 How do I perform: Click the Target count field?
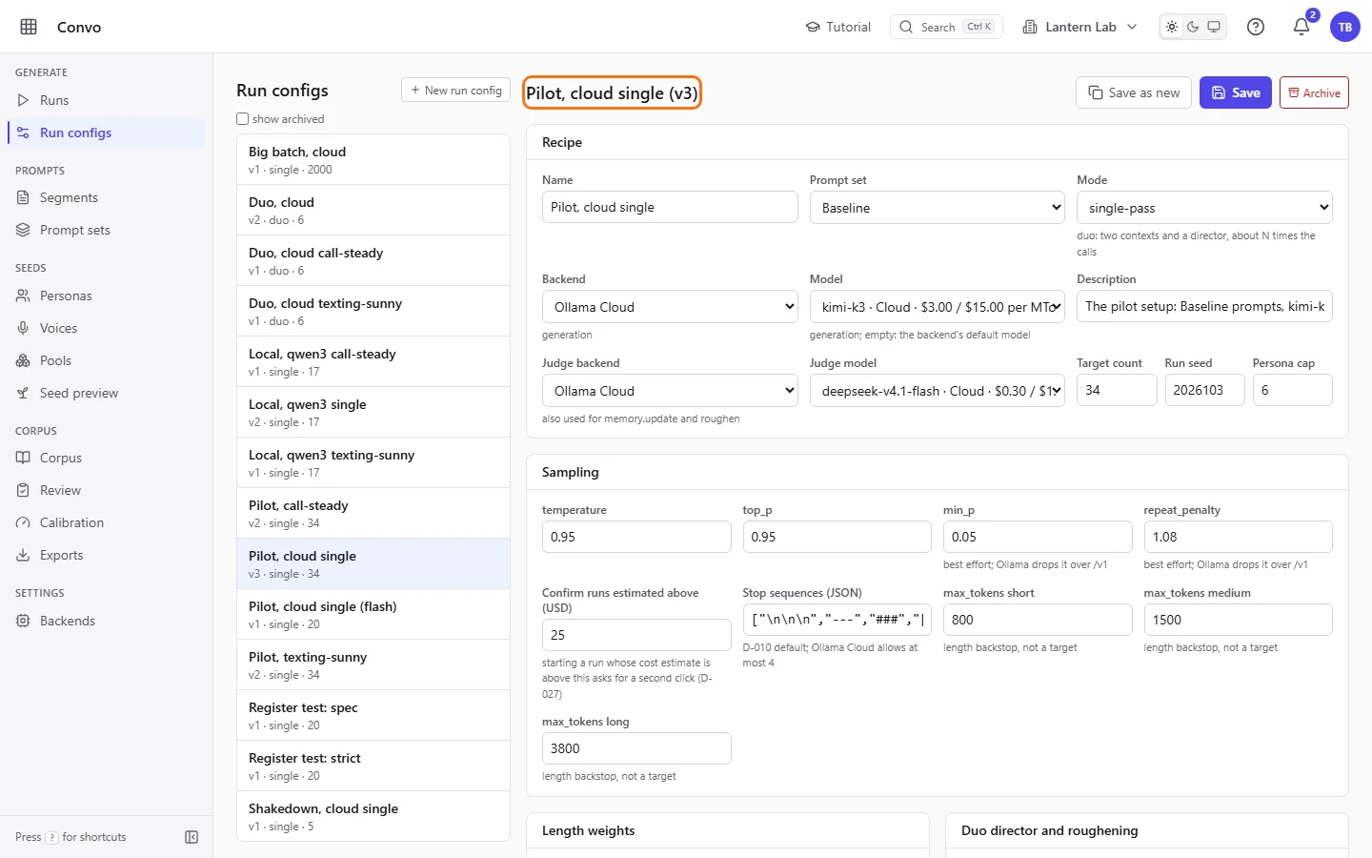pos(1117,390)
